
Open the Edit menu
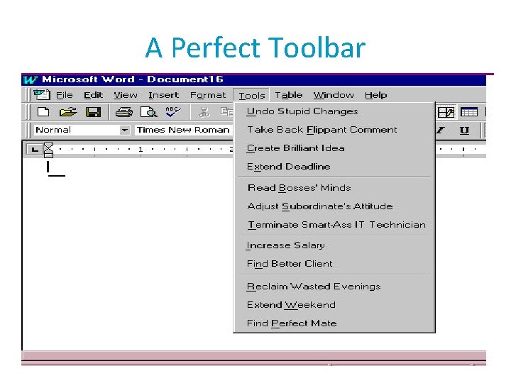(x=93, y=95)
